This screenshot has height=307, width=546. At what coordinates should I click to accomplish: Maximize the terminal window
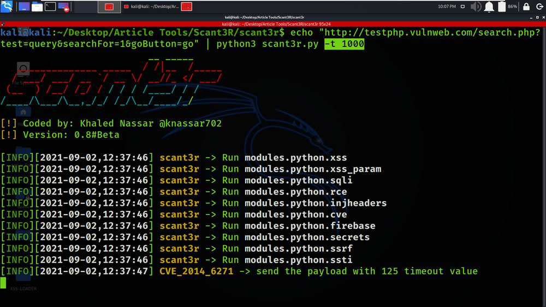[537, 17]
